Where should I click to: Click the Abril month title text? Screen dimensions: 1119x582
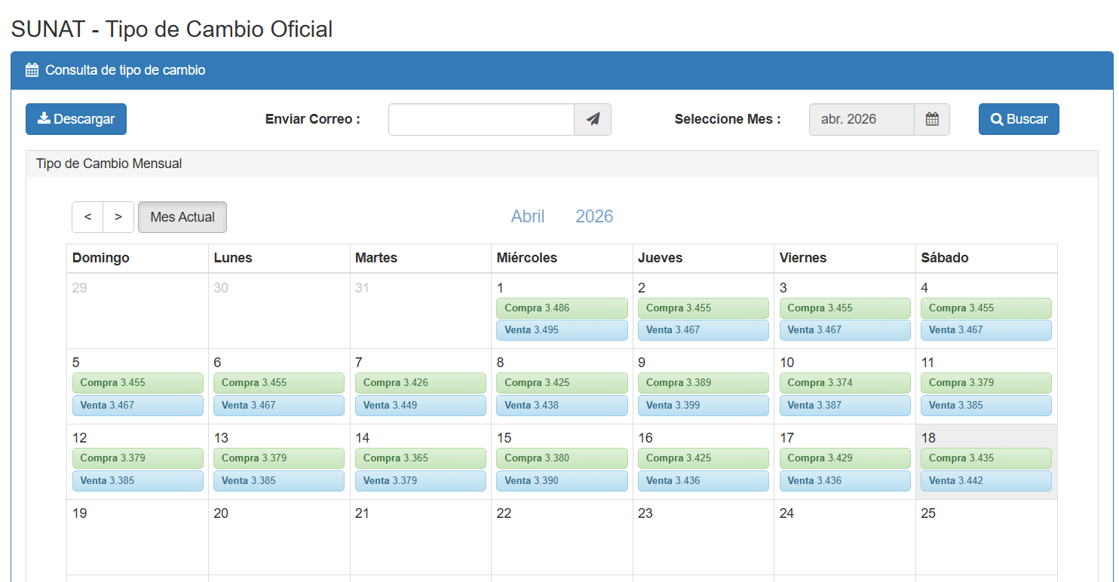pyautogui.click(x=528, y=217)
